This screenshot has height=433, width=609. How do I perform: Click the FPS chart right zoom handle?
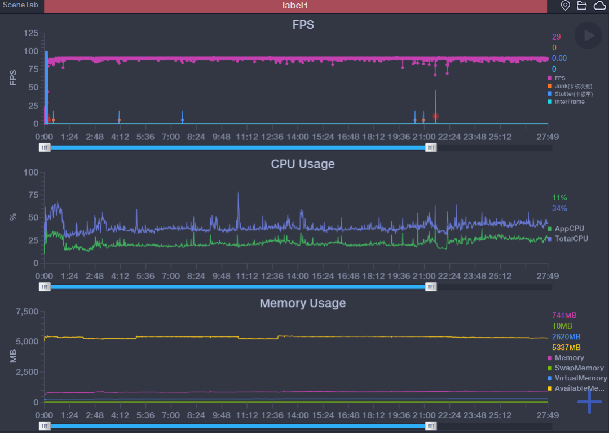tap(431, 147)
